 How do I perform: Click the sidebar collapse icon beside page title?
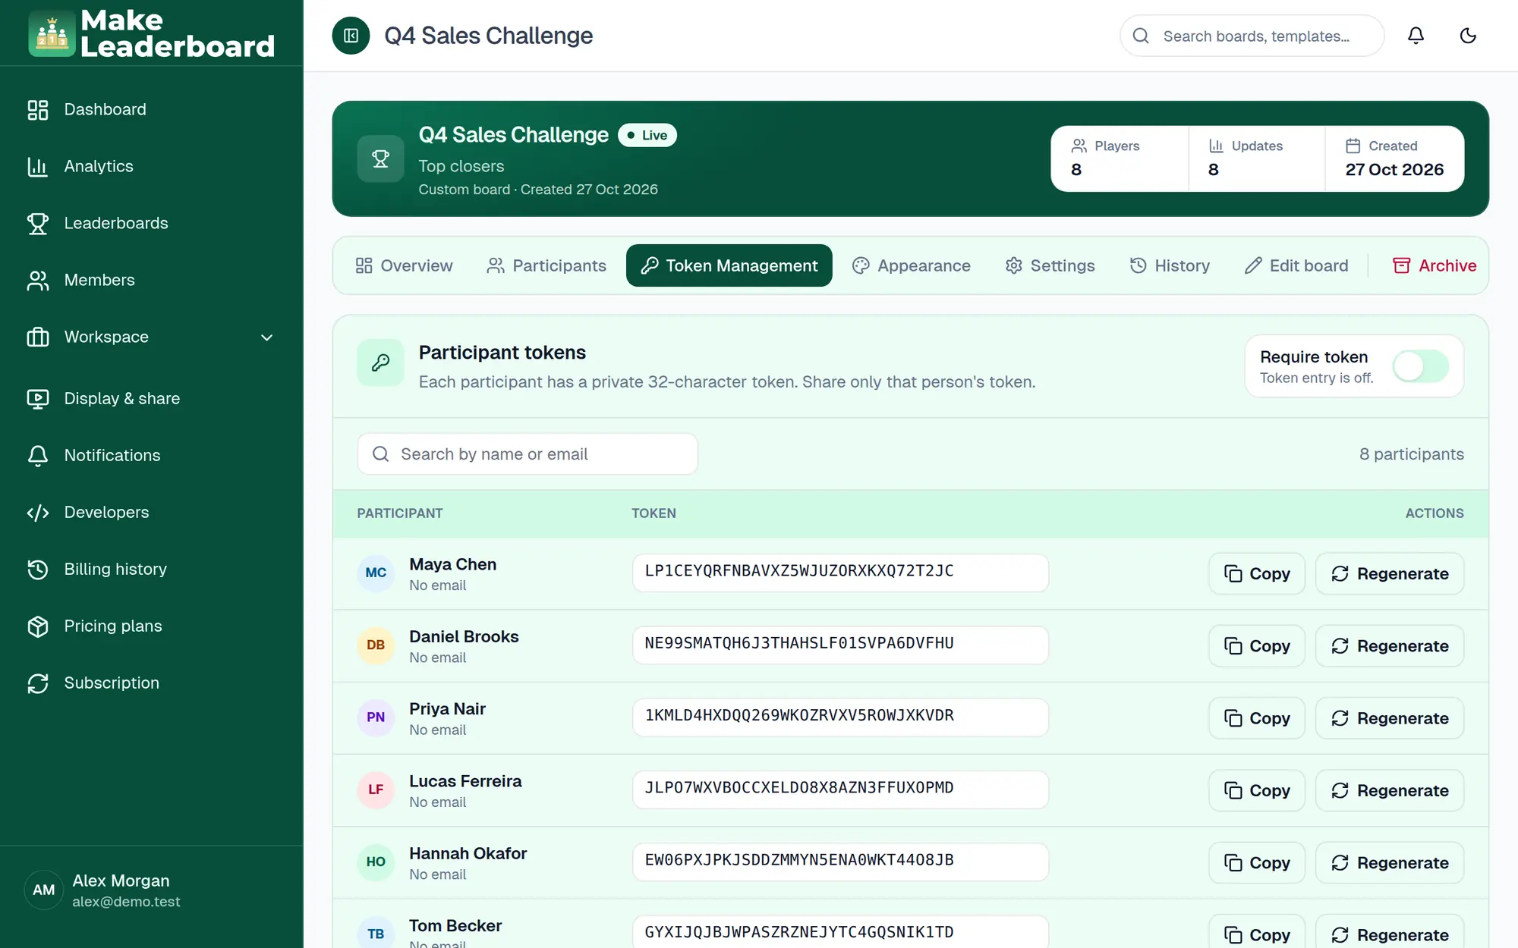point(351,36)
